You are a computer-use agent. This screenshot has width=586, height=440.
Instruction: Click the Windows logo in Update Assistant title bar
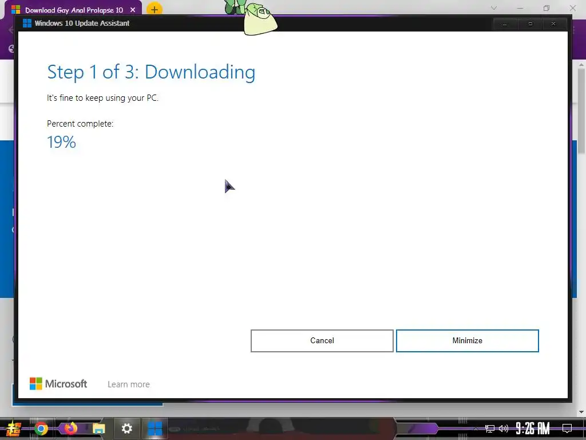pos(27,23)
